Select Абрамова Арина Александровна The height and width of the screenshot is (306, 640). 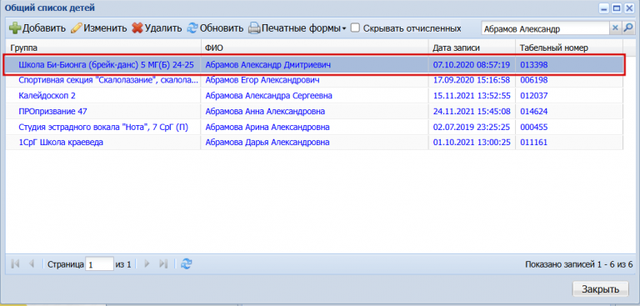tap(315, 127)
